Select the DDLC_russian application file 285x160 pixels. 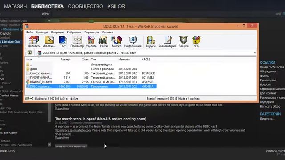click(x=91, y=86)
